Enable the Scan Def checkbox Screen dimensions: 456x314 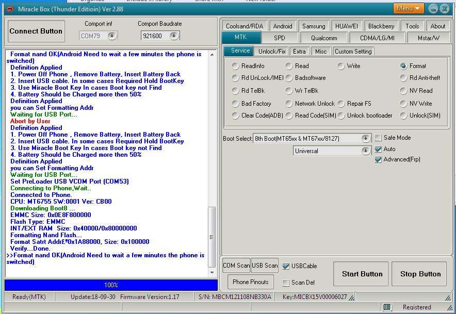[286, 283]
